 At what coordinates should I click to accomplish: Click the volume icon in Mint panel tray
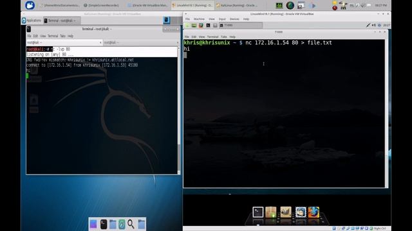[374, 26]
